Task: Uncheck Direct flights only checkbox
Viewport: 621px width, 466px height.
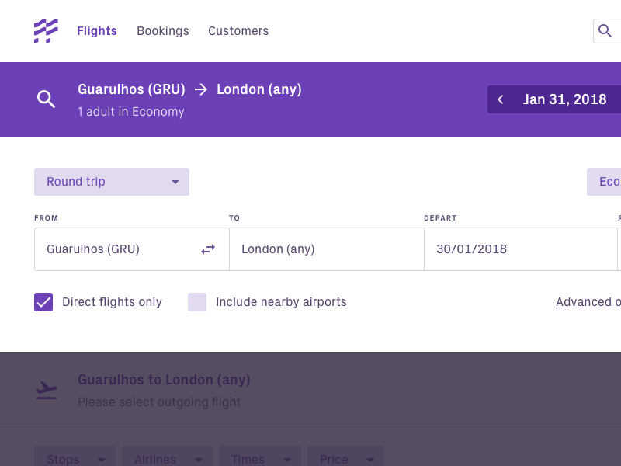Action: [x=43, y=302]
